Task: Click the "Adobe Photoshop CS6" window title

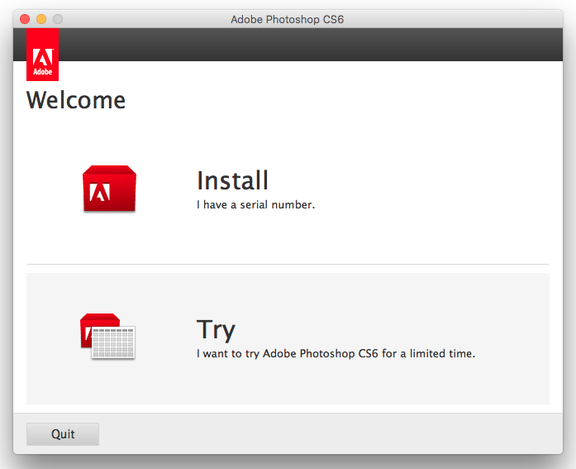Action: [x=287, y=19]
